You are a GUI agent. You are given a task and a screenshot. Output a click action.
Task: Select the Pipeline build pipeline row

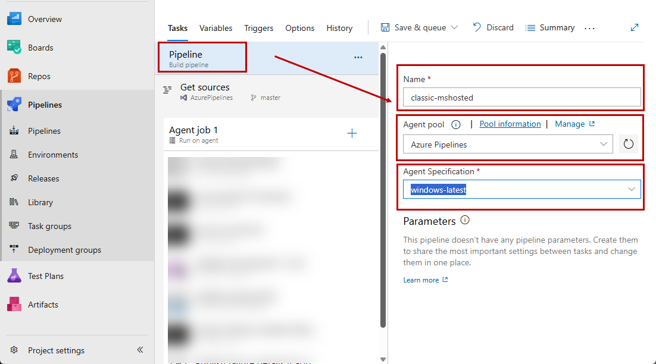pos(268,58)
